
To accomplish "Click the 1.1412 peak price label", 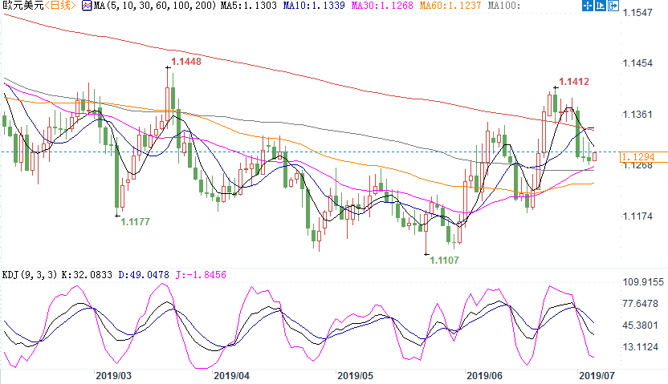I will tap(575, 82).
